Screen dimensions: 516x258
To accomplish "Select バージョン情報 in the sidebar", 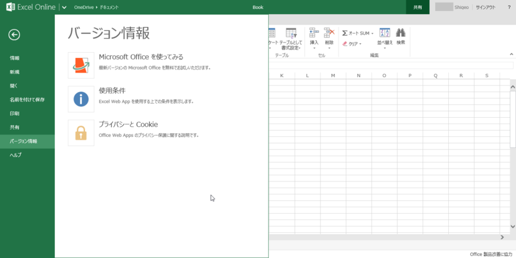I will 27,141.
